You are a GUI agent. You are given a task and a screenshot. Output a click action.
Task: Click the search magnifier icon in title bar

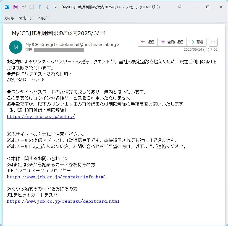coord(179,7)
